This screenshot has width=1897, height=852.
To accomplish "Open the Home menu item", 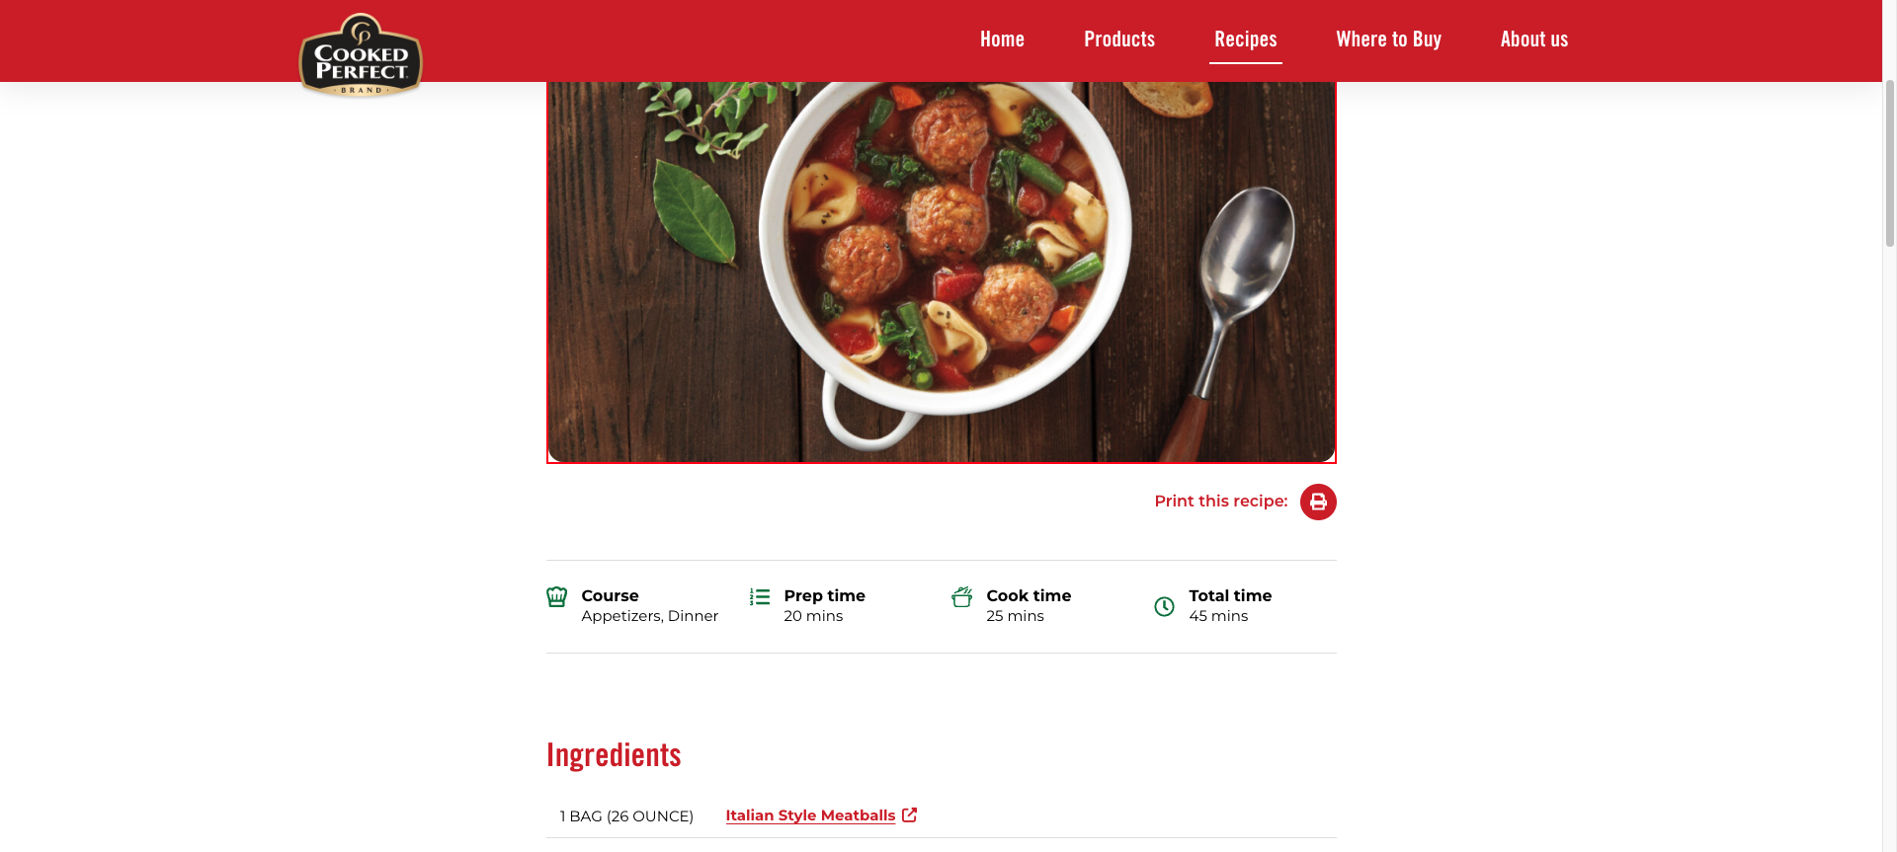I will (1002, 39).
